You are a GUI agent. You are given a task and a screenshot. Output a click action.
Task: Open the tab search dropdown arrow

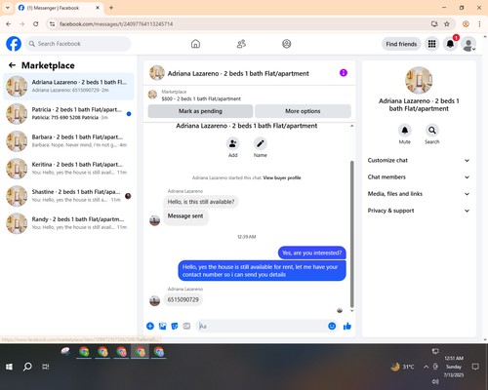(x=8, y=8)
